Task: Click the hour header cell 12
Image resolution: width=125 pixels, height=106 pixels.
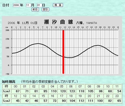Action: click(16, 96)
